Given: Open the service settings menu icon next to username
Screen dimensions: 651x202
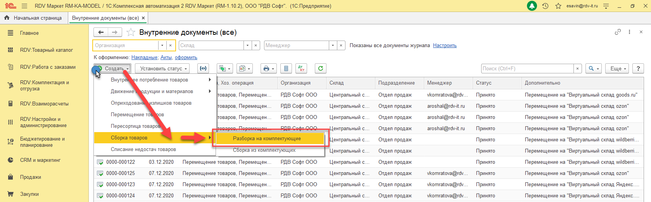Looking at the screenshot, I should click(x=606, y=6).
